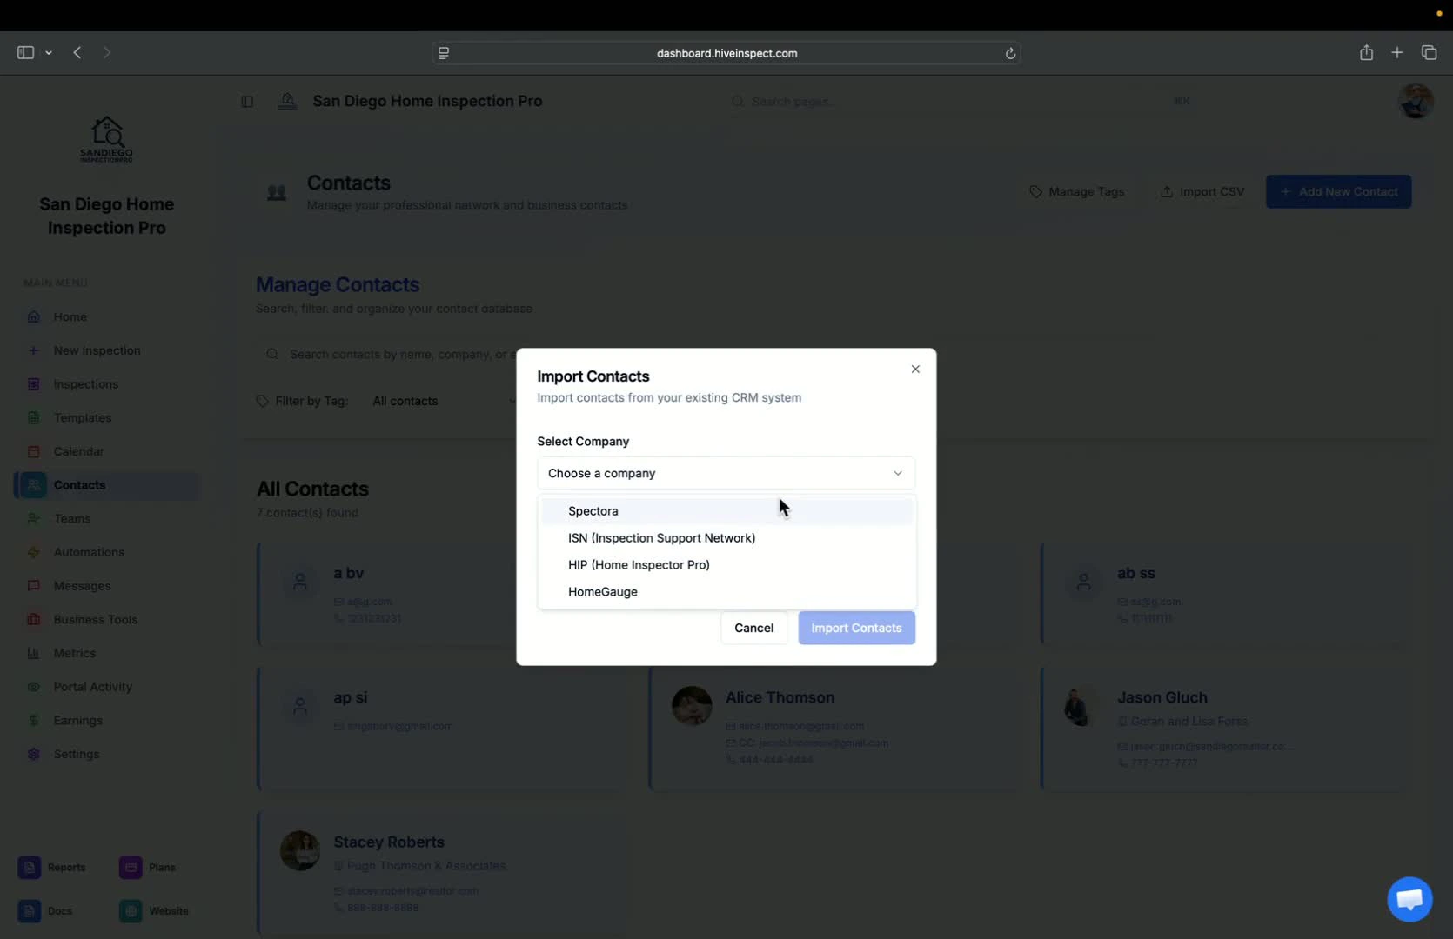Click the Automations lightning icon

(33, 552)
